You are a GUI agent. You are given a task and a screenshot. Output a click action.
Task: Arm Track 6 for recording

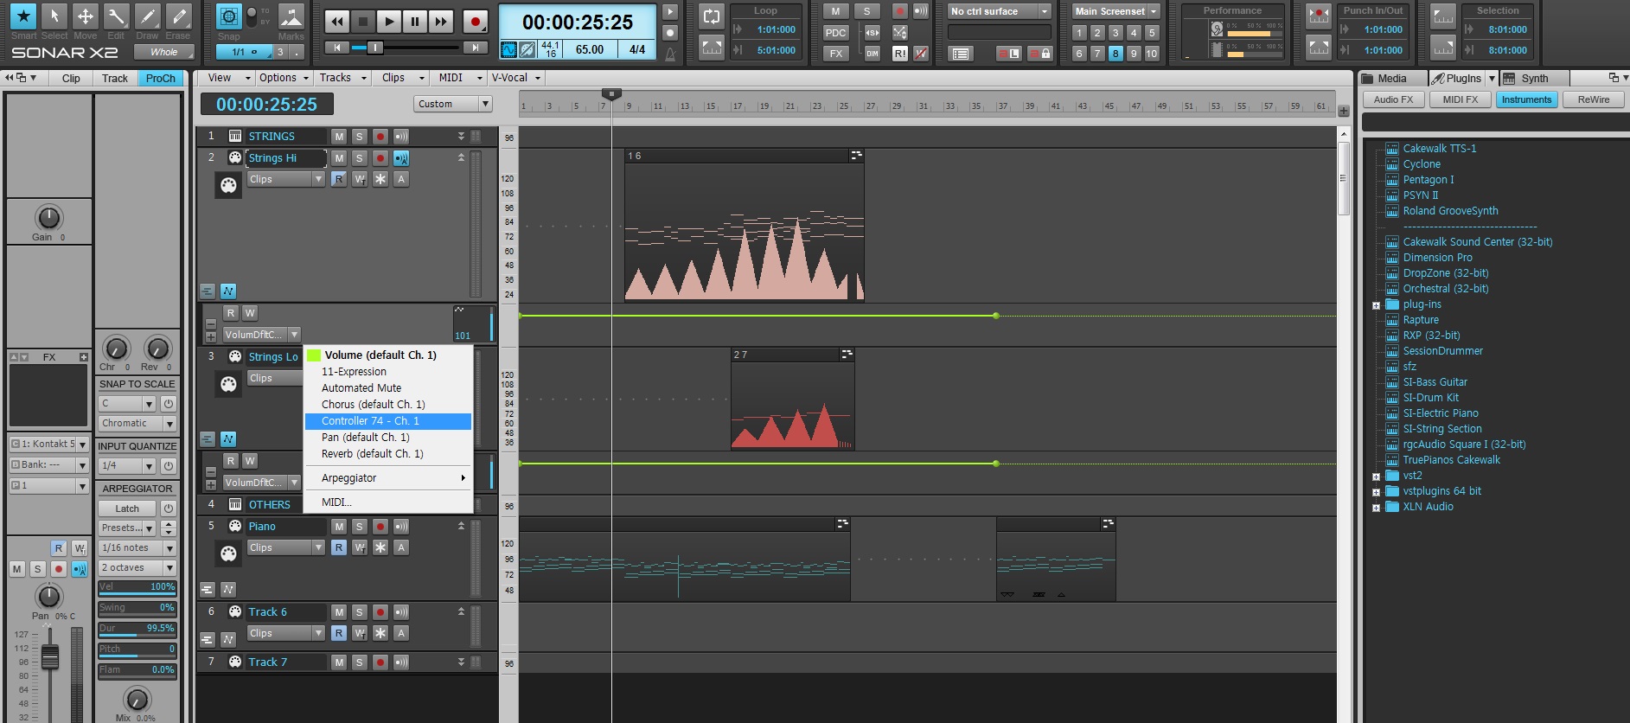[x=380, y=612]
